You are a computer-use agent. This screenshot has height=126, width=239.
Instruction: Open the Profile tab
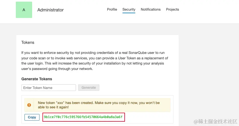pyautogui.click(x=112, y=10)
